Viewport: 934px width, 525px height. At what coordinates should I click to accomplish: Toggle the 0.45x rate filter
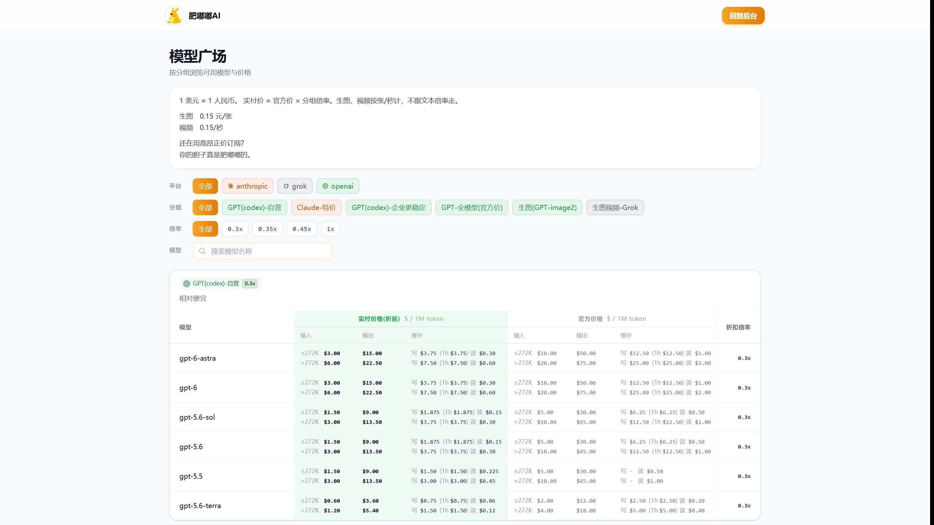[x=302, y=229]
